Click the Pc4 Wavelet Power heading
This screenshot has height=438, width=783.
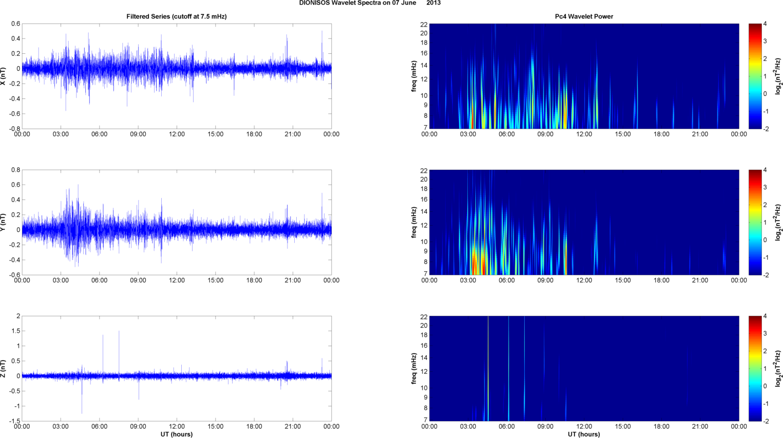(x=584, y=16)
